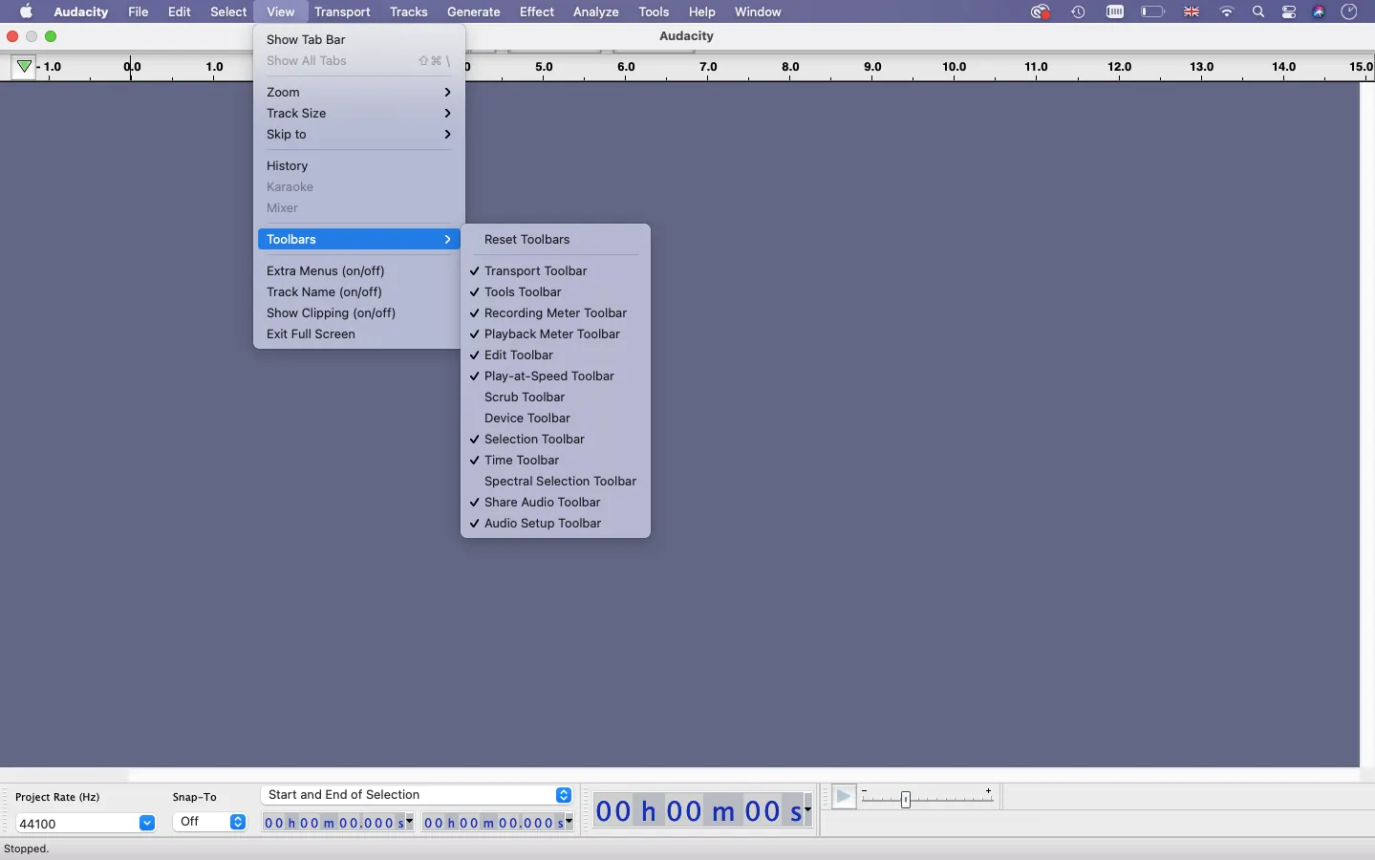Open selection start time format arrow
Viewport: 1375px width, 860px height.
click(410, 822)
